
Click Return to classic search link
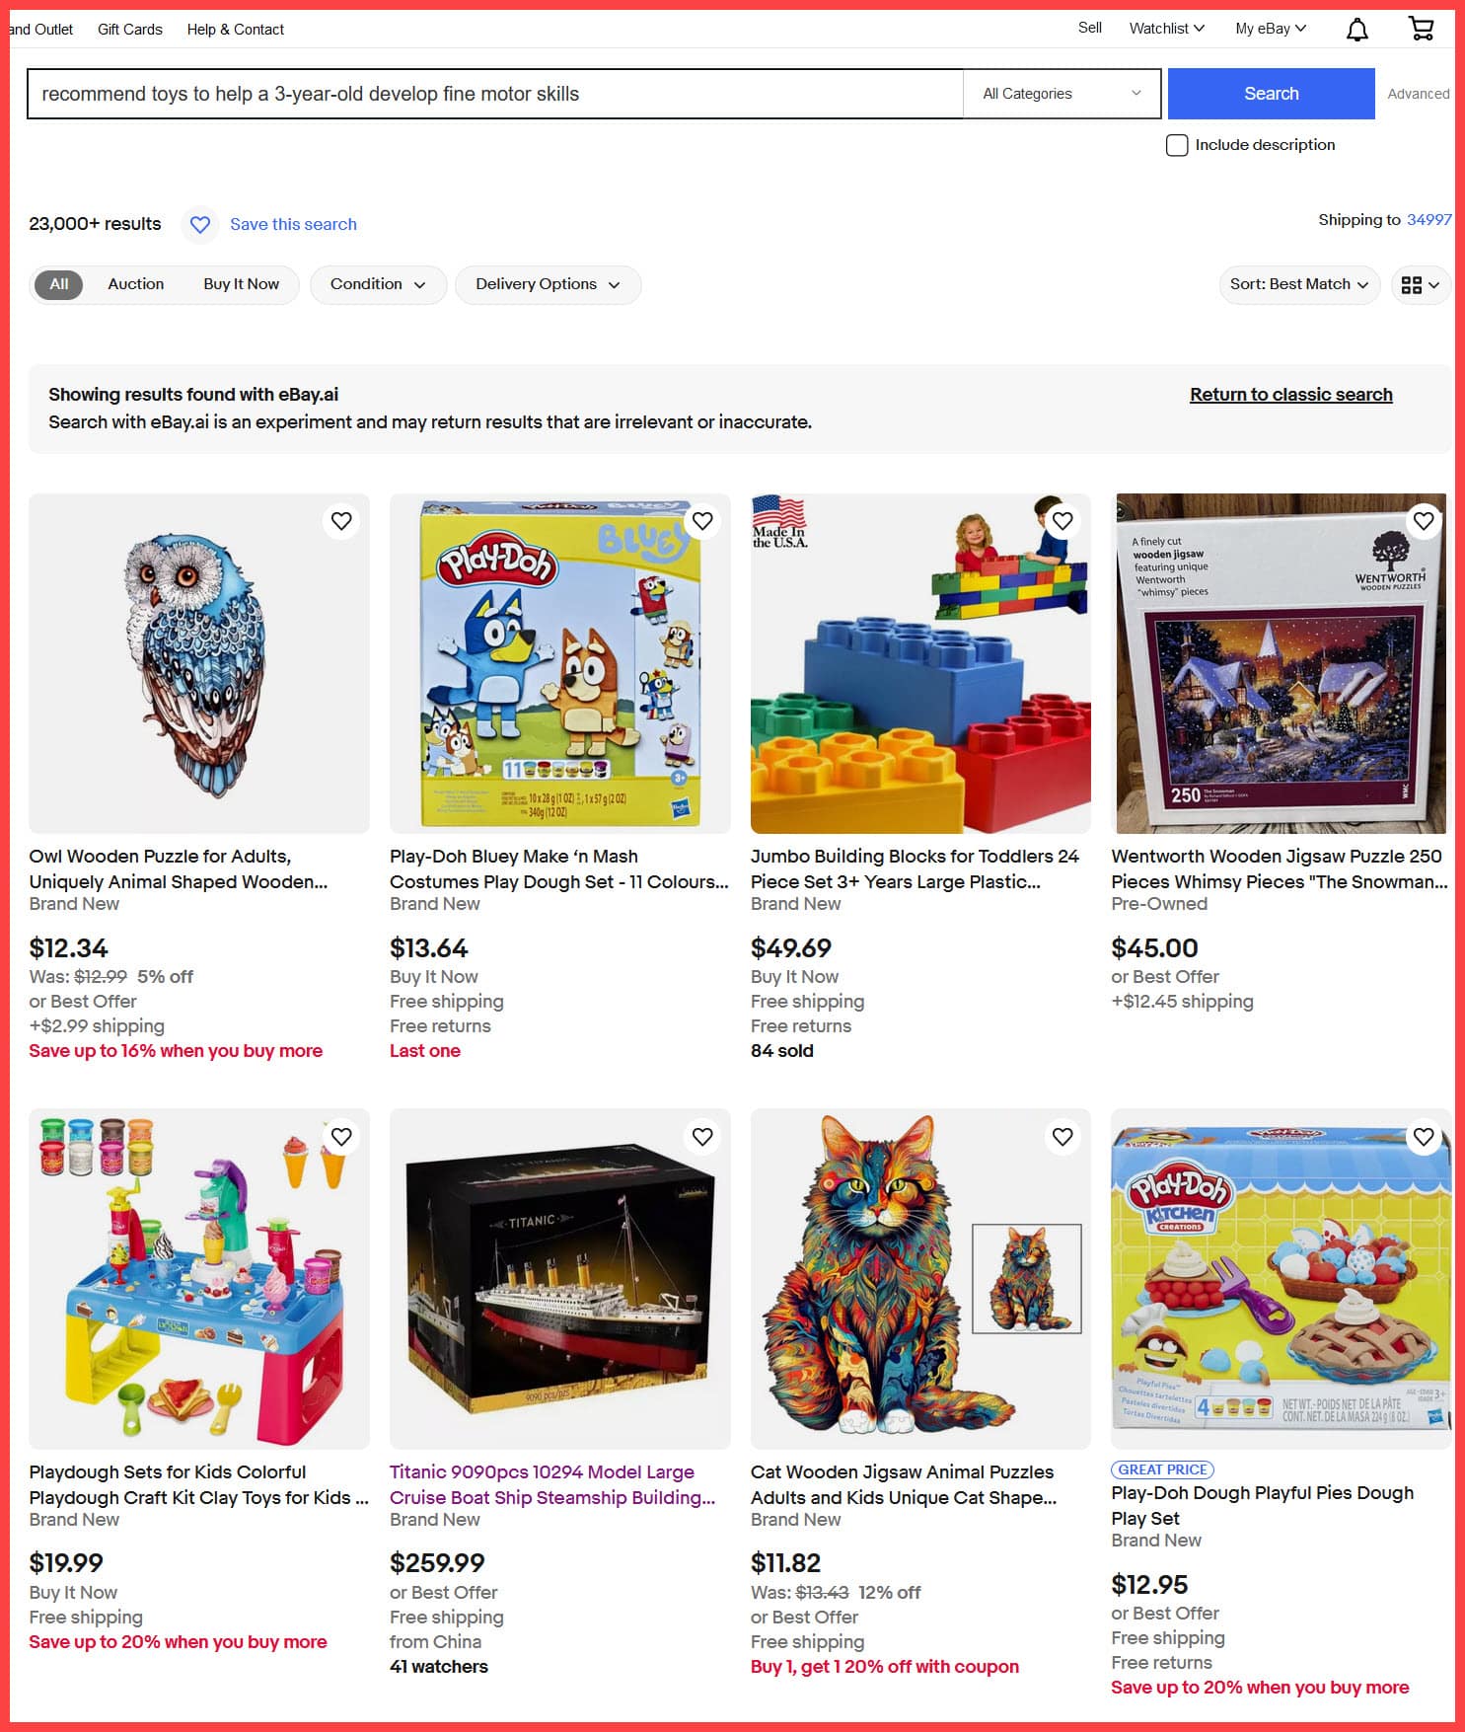(1290, 395)
